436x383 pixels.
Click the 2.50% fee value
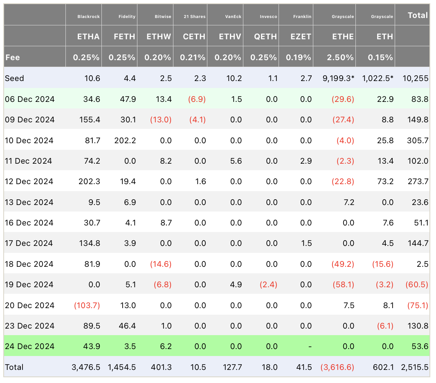(x=340, y=58)
